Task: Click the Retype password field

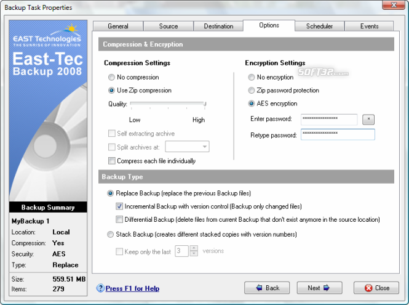Action: point(338,134)
